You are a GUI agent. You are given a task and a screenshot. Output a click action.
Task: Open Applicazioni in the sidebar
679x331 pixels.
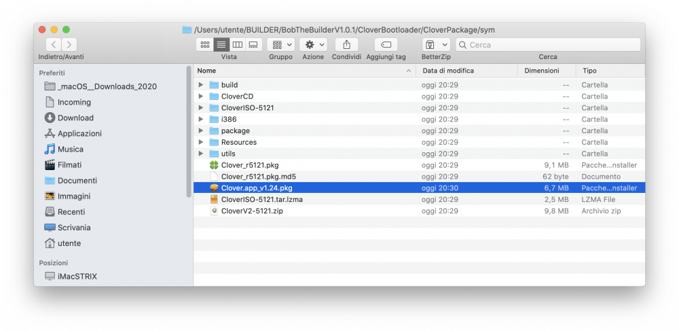73,133
